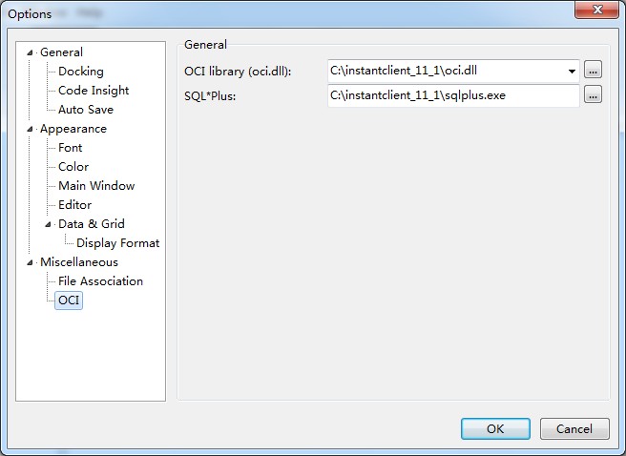The height and width of the screenshot is (456, 626).
Task: Collapse the Data & Grid node
Action: (49, 224)
